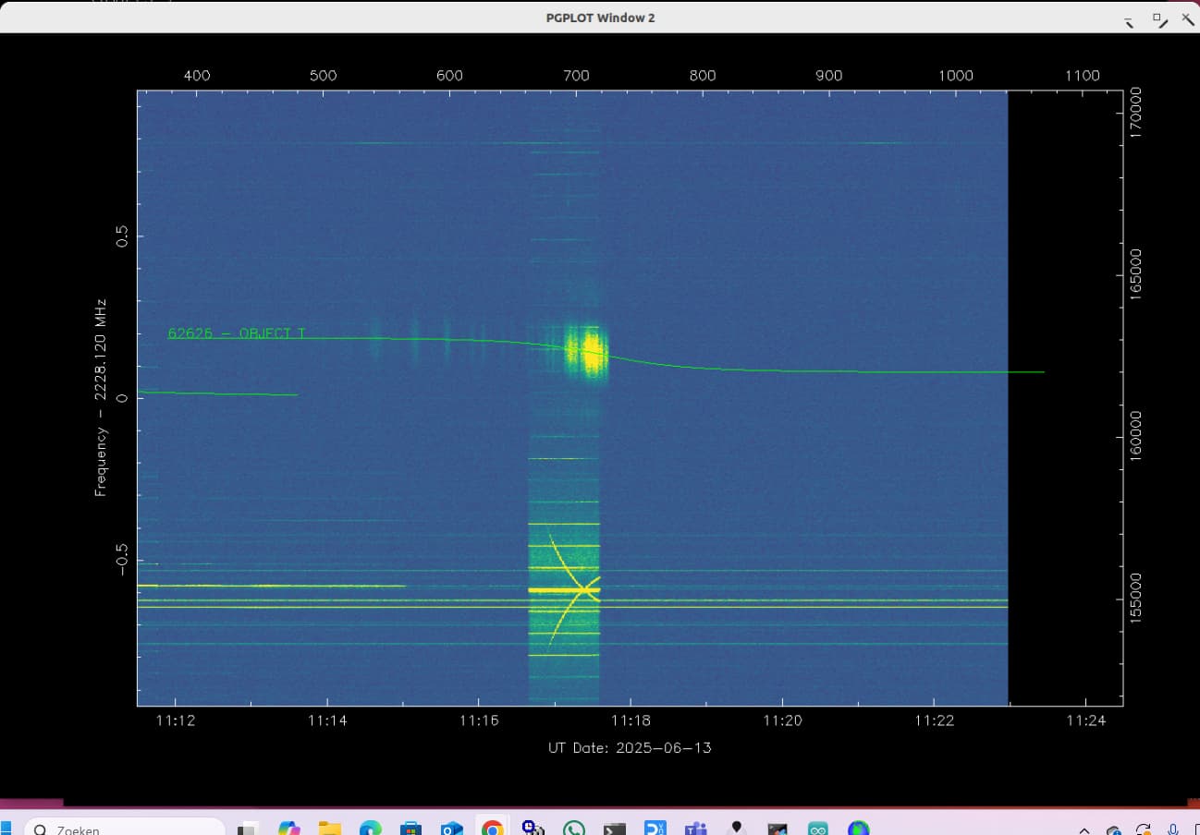Launch Microsoft Edge from the taskbar

tap(371, 829)
